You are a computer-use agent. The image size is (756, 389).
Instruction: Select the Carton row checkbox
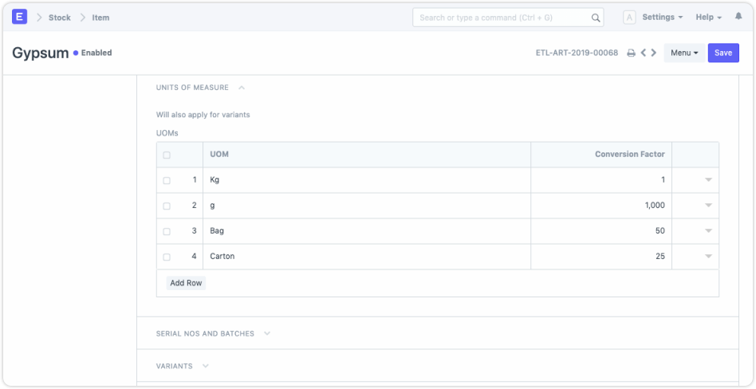(167, 257)
